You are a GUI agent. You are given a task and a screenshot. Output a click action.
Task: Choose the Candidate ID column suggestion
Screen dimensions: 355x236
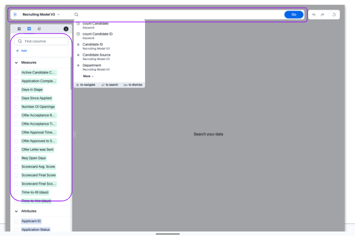(109, 46)
